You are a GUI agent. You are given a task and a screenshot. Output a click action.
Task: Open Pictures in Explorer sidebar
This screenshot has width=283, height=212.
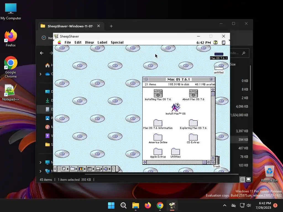click(48, 118)
